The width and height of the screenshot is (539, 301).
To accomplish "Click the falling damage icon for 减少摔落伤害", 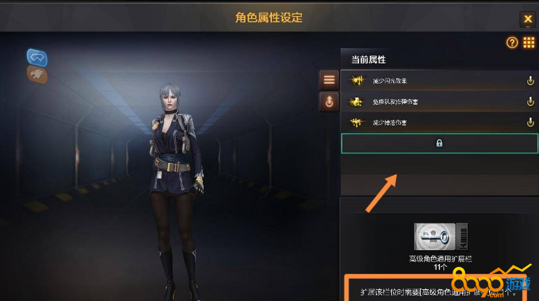I will [x=356, y=123].
